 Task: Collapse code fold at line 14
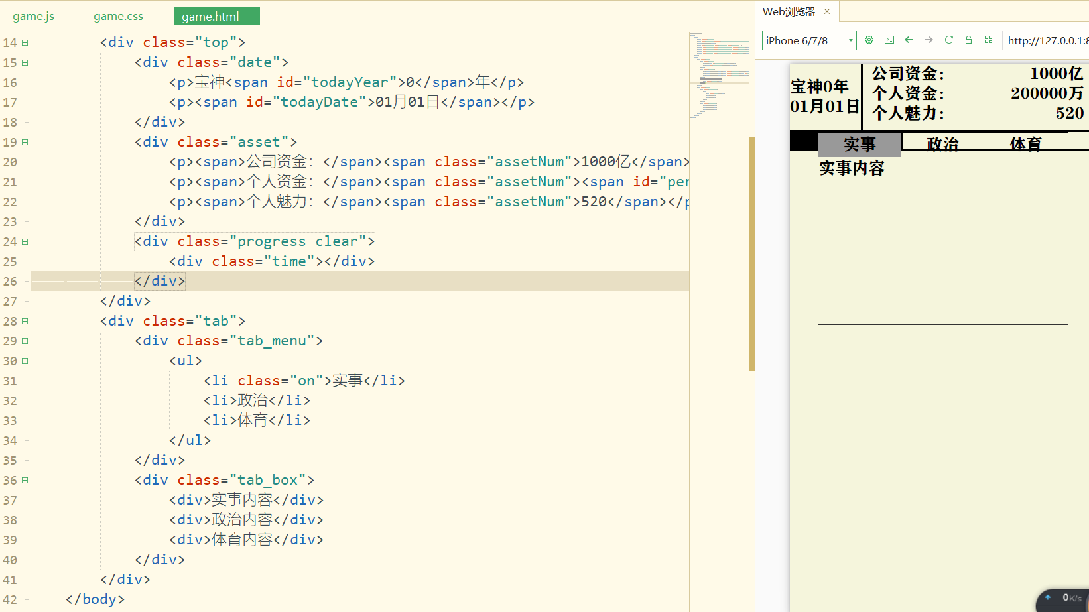click(25, 42)
